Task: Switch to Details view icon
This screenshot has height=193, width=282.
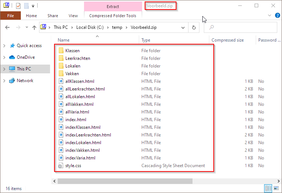Action: pyautogui.click(x=268, y=188)
